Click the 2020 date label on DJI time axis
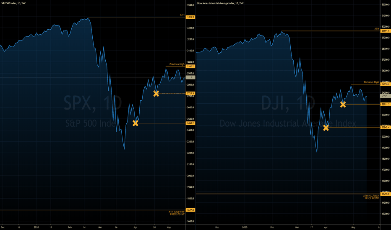 pyautogui.click(x=245, y=227)
